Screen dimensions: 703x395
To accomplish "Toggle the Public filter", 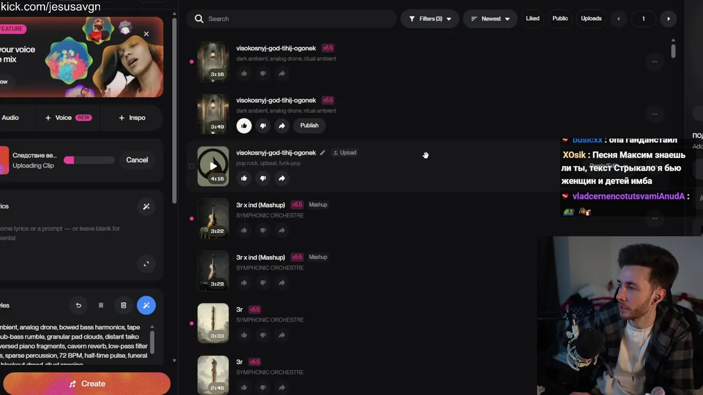I will (560, 19).
